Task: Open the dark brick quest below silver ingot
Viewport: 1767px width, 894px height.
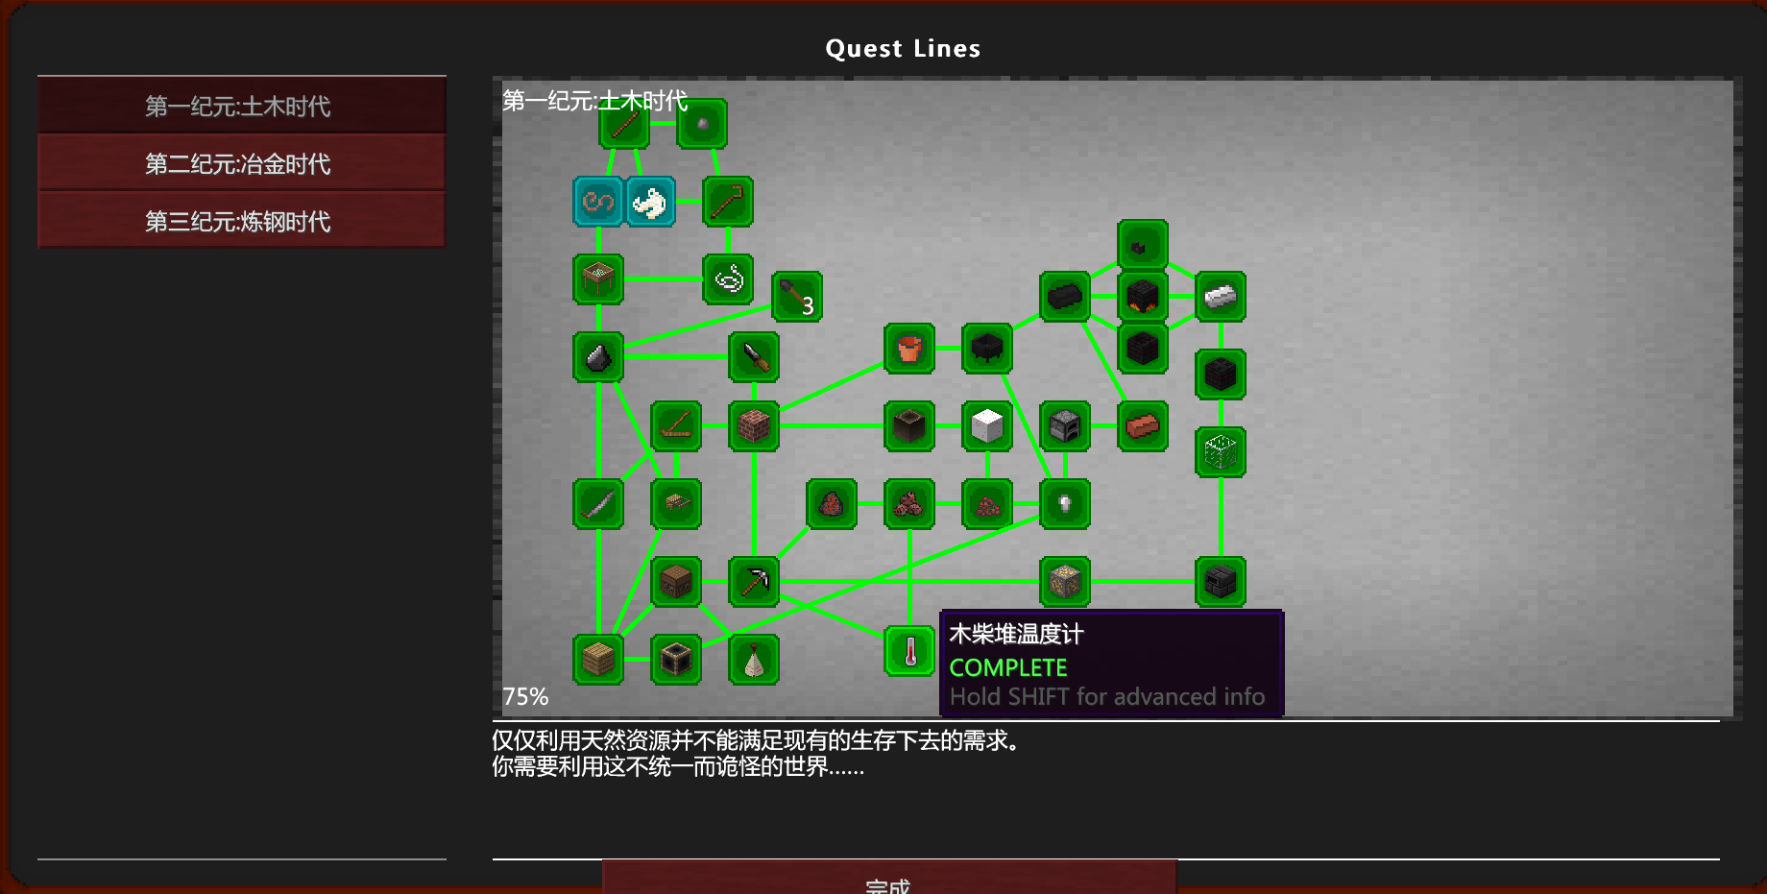Action: [1221, 375]
